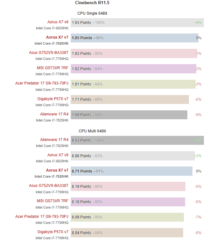Click the 1.69 Points dark gray bar

[129, 115]
